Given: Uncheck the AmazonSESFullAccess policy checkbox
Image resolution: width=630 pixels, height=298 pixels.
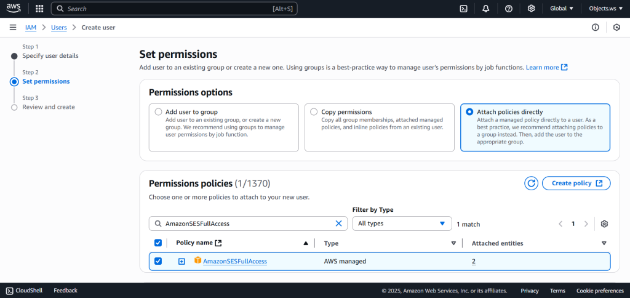Looking at the screenshot, I should 158,261.
